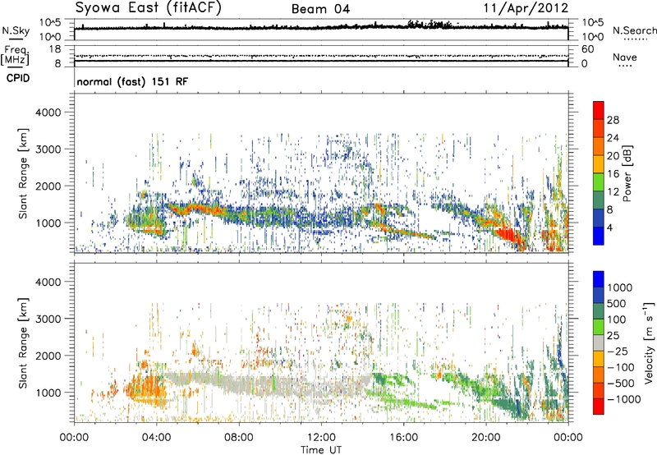Viewport: 657px width, 455px height.
Task: Click the '-1000' tick on Velocity color bar
Action: 623,399
